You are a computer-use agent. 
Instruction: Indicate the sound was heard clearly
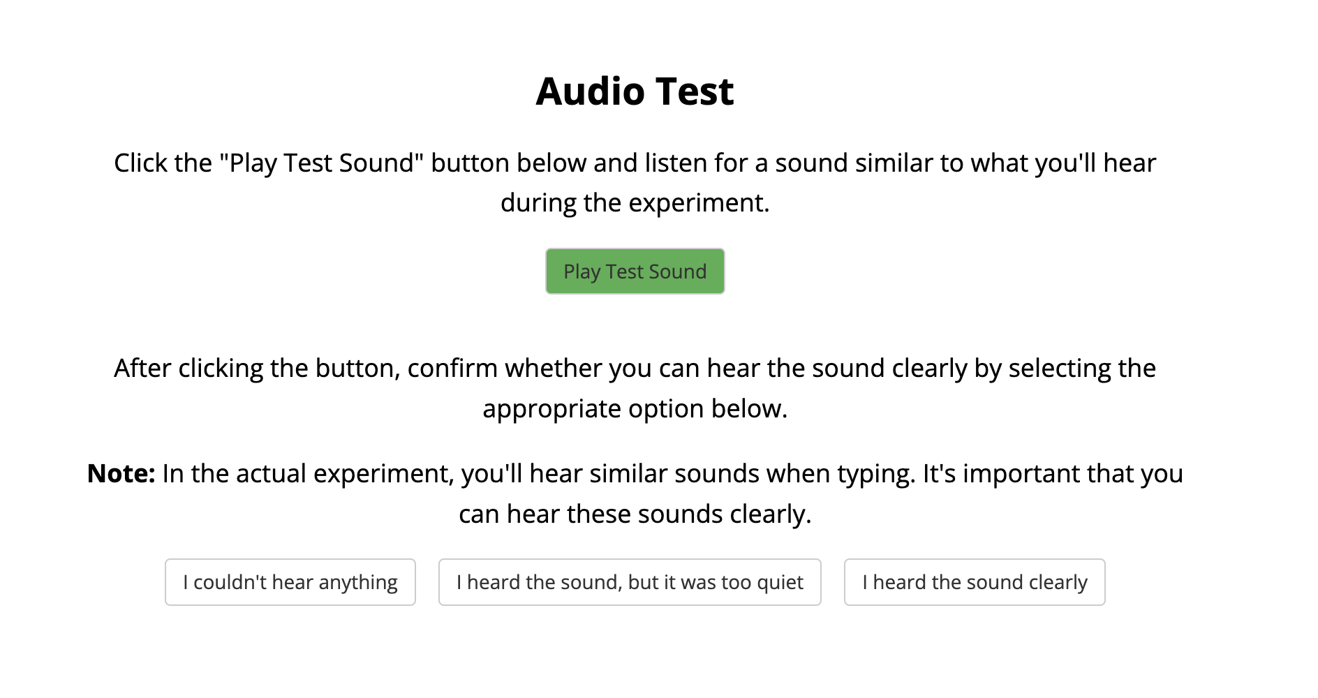point(975,582)
